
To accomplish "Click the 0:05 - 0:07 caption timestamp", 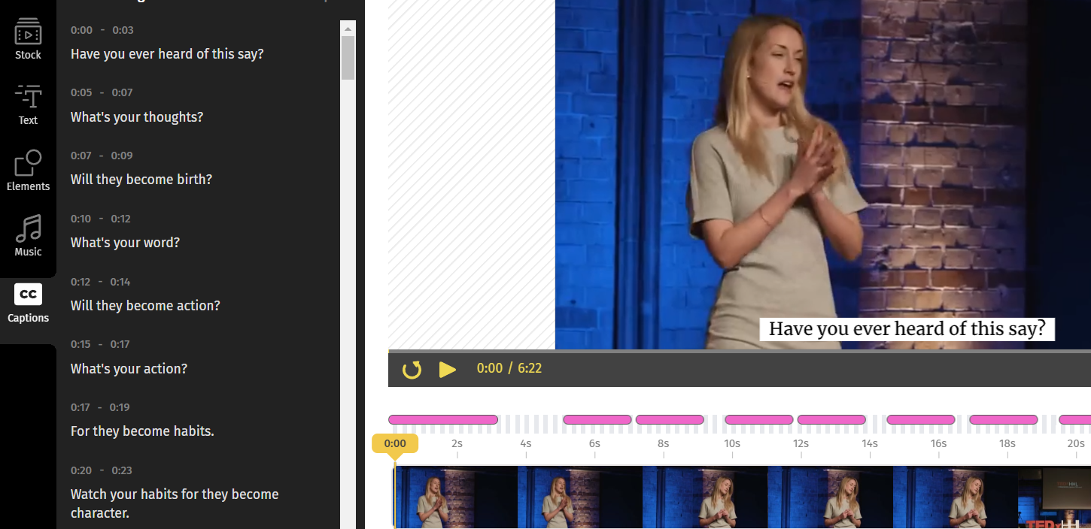I will coord(102,92).
